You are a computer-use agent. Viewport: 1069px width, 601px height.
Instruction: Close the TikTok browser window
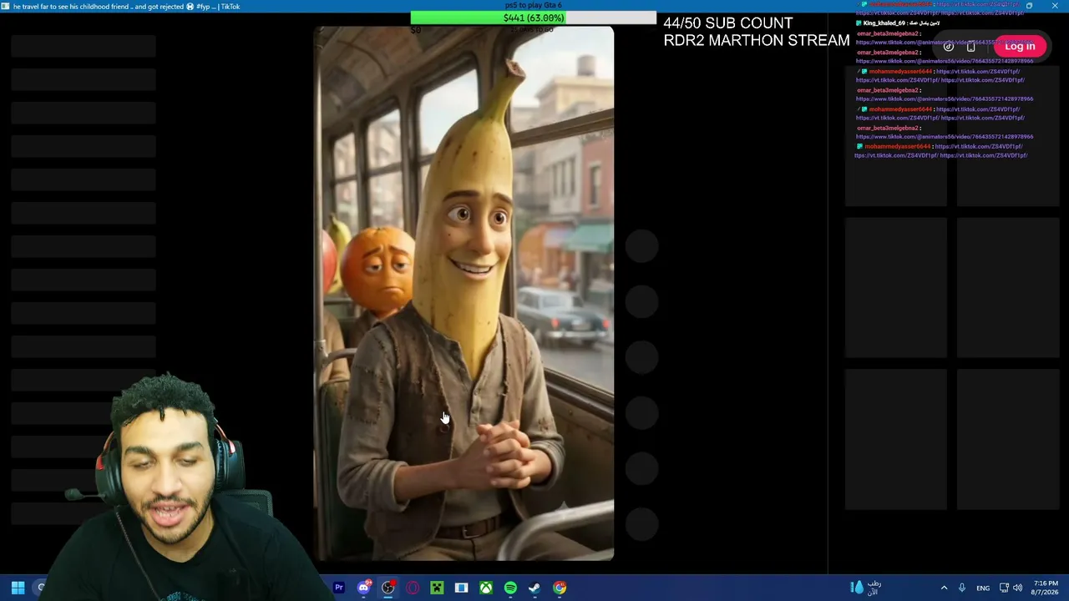click(1055, 6)
